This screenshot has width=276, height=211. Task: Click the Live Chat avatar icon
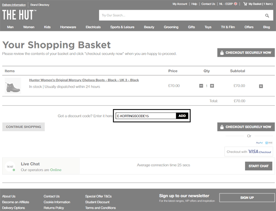click(10, 166)
